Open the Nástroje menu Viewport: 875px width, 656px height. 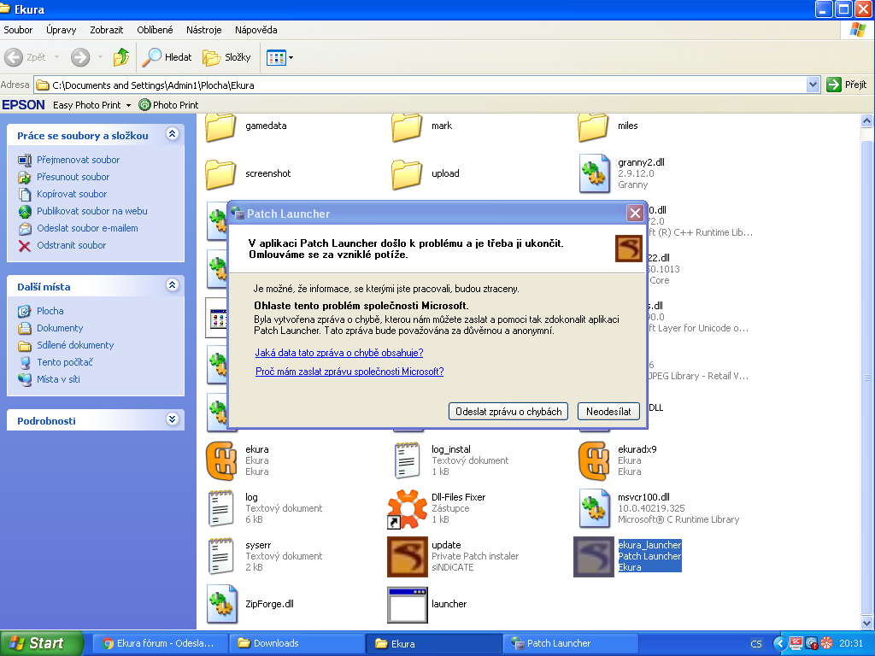tap(203, 29)
